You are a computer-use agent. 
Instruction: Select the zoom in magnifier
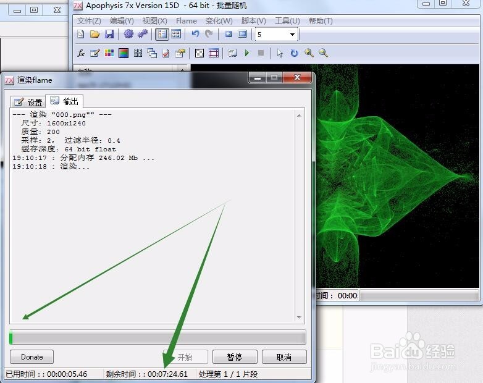(309, 53)
